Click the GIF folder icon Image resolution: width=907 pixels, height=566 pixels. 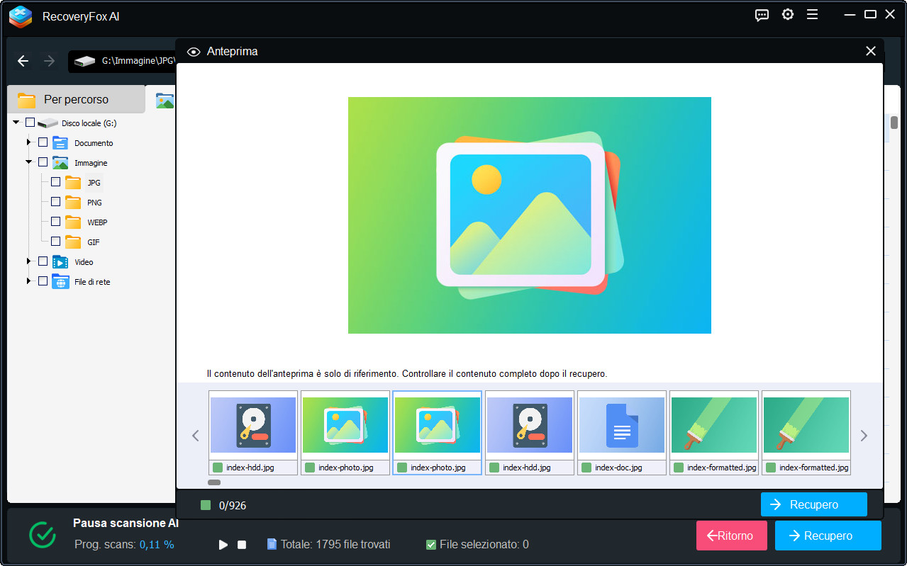(73, 242)
